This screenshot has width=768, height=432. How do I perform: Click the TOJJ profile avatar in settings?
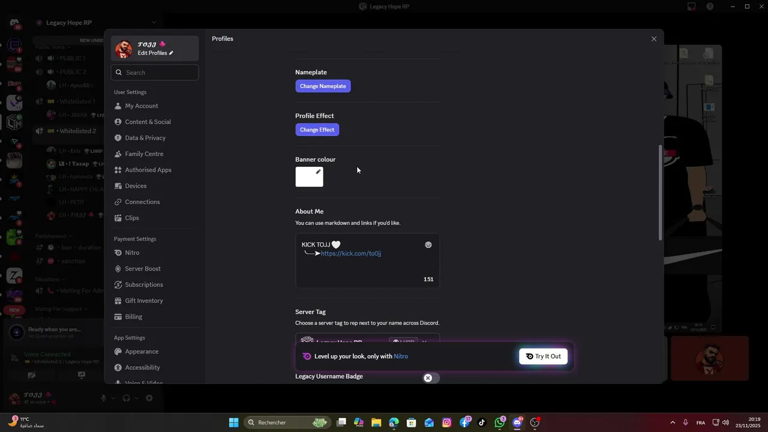pyautogui.click(x=124, y=49)
